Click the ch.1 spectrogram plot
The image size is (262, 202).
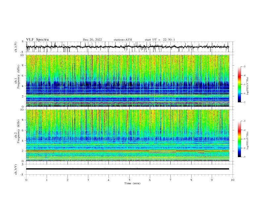128,81
